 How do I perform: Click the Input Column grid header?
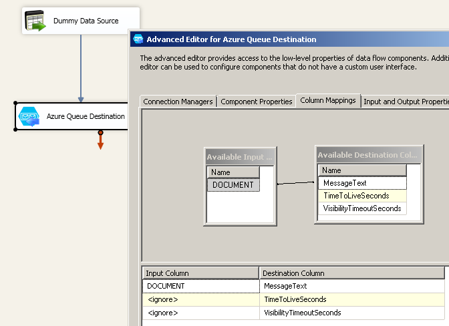pyautogui.click(x=200, y=273)
